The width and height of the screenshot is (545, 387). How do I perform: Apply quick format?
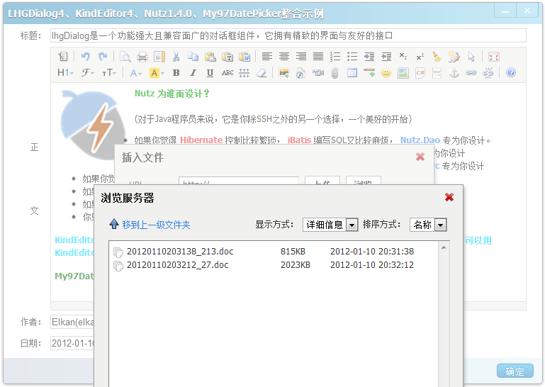tap(454, 56)
